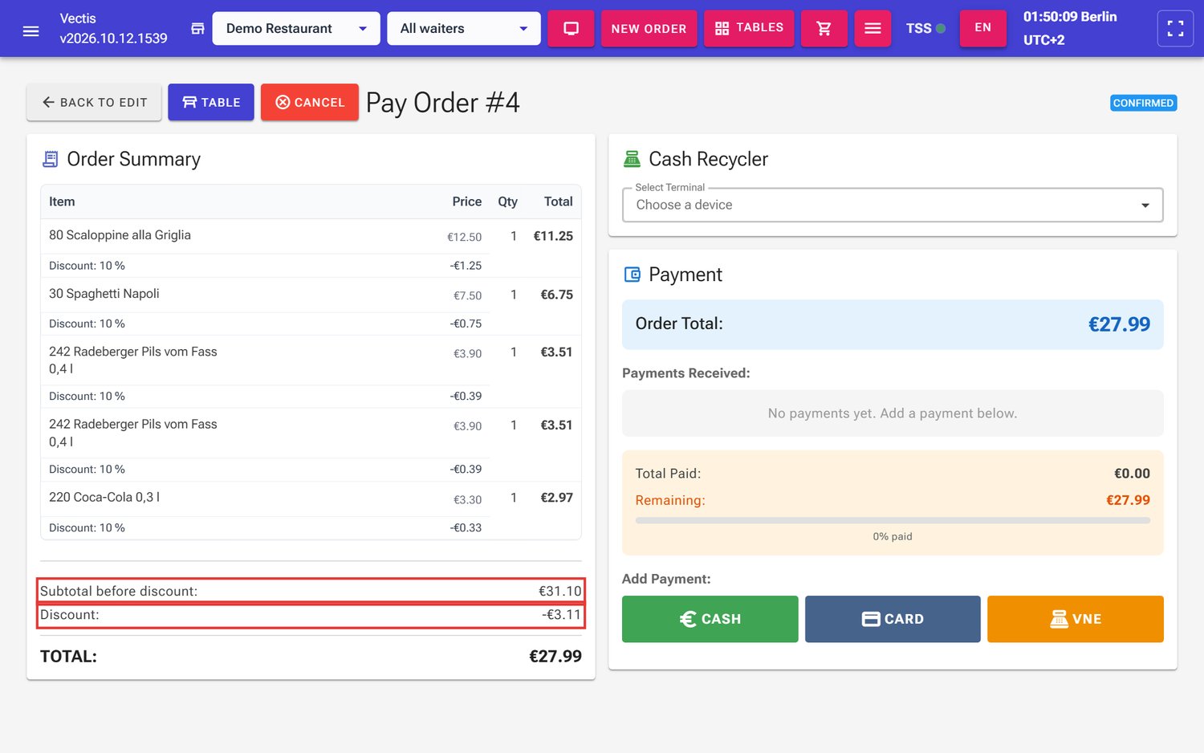Switch language with EN button
This screenshot has height=753, width=1204.
coord(982,28)
